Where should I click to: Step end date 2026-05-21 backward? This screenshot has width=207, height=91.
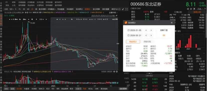coord(146,35)
